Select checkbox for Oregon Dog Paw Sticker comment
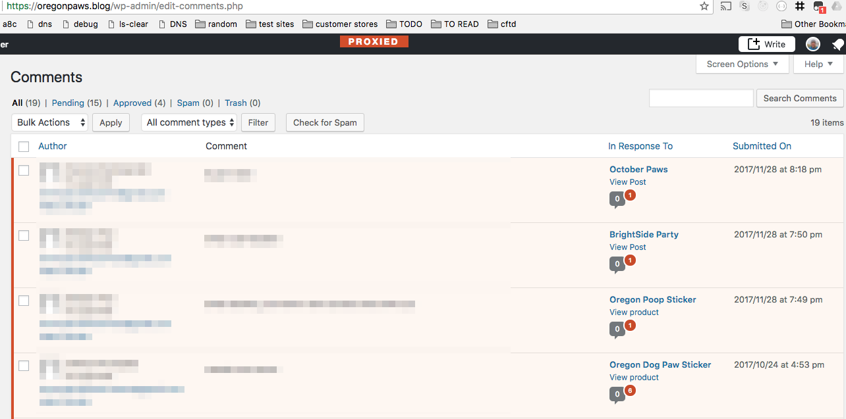Screen dimensions: 846x419 coord(24,366)
